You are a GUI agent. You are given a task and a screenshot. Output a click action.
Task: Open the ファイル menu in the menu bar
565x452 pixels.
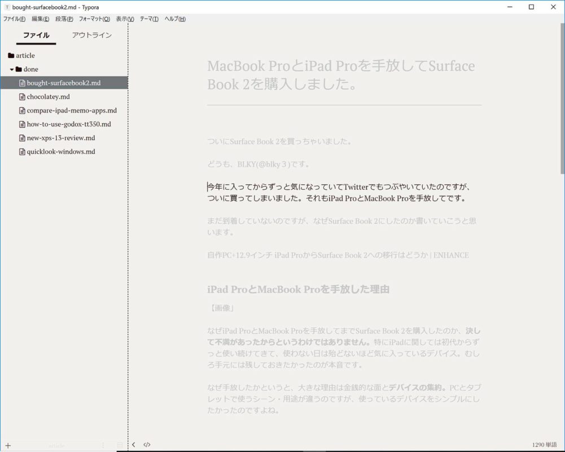(14, 19)
